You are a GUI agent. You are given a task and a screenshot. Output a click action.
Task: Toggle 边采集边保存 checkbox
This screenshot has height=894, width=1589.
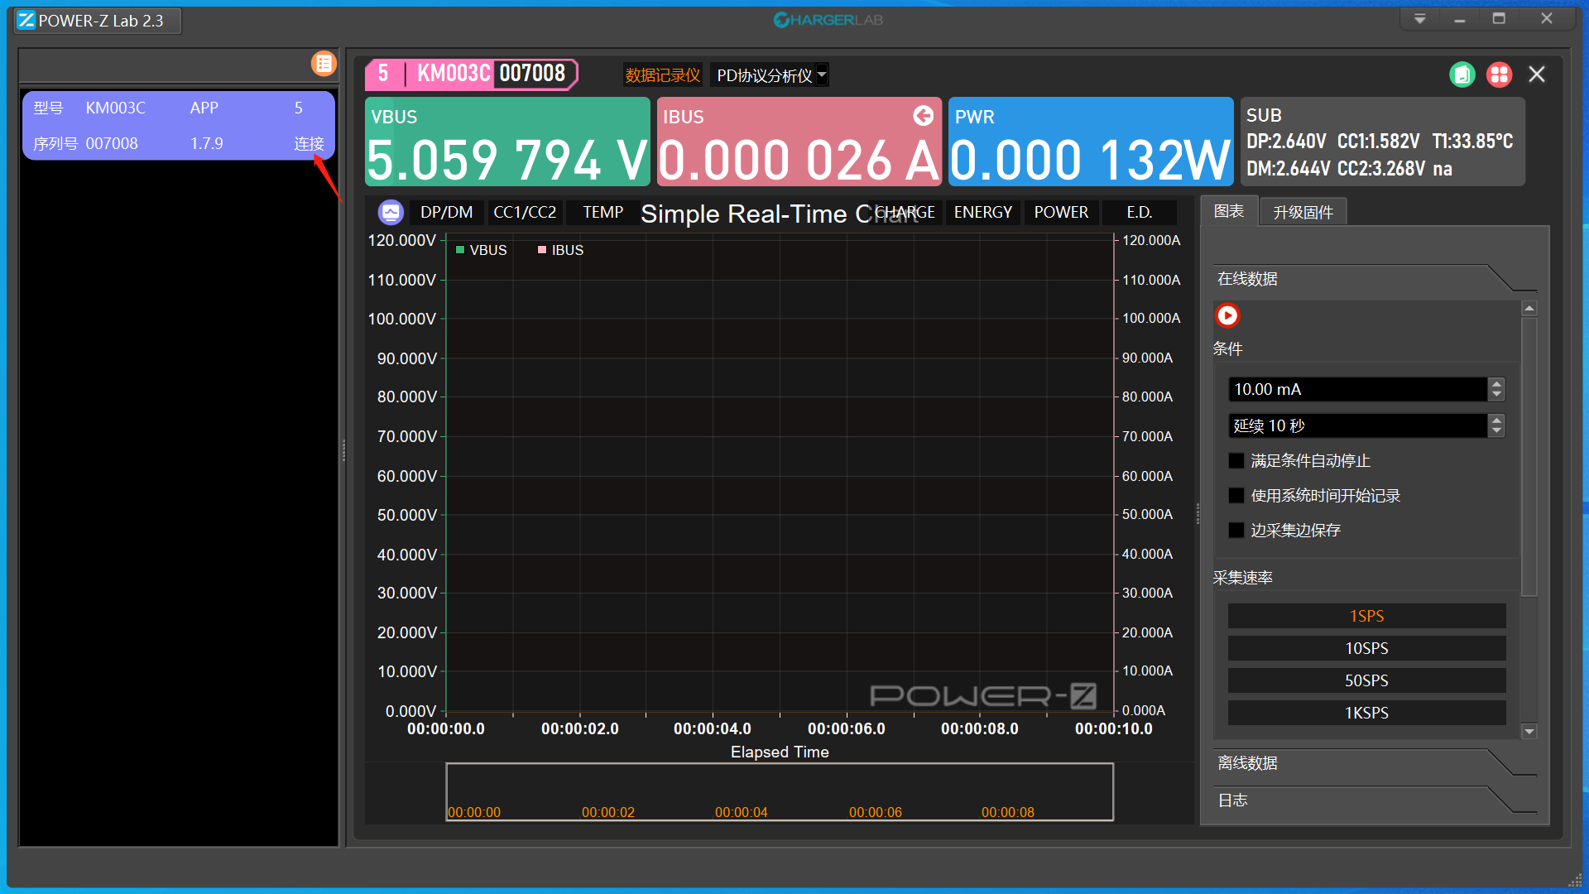point(1236,531)
